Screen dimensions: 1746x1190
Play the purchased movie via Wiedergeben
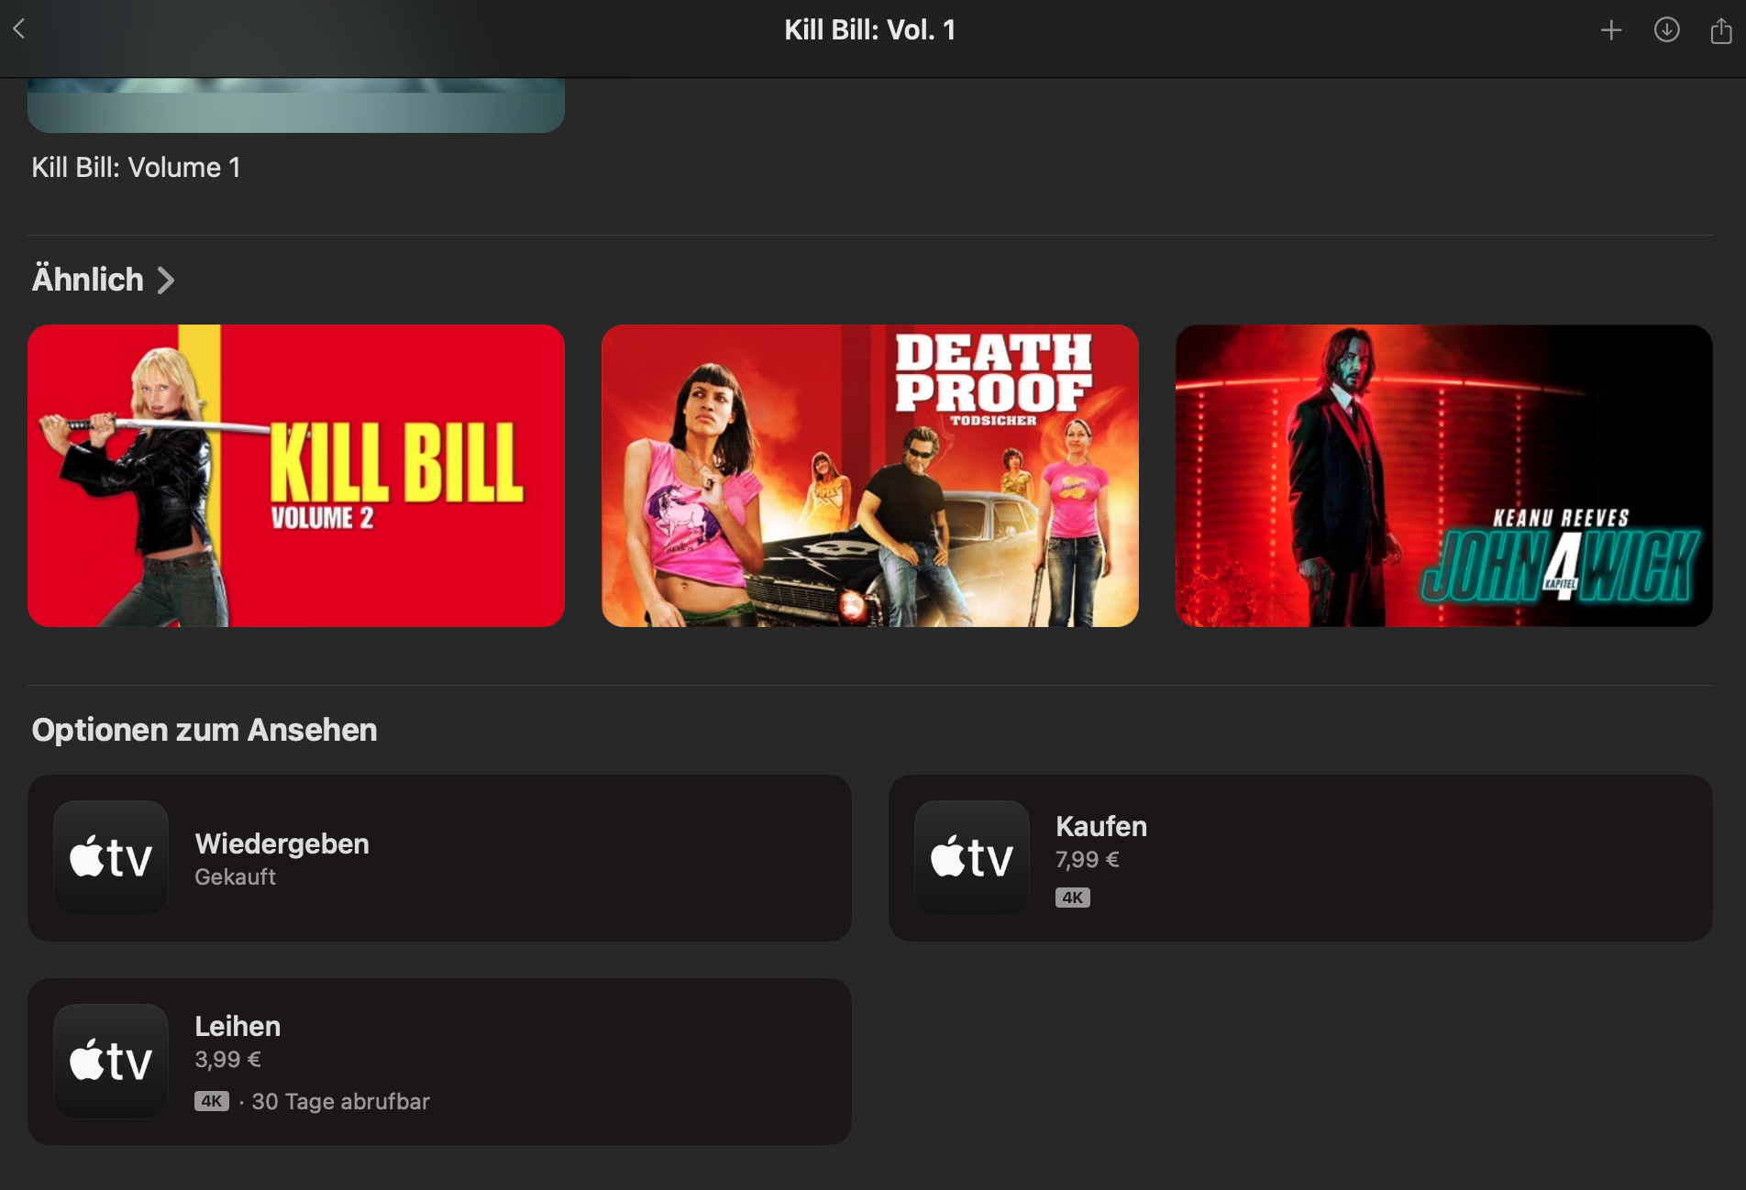pyautogui.click(x=439, y=858)
